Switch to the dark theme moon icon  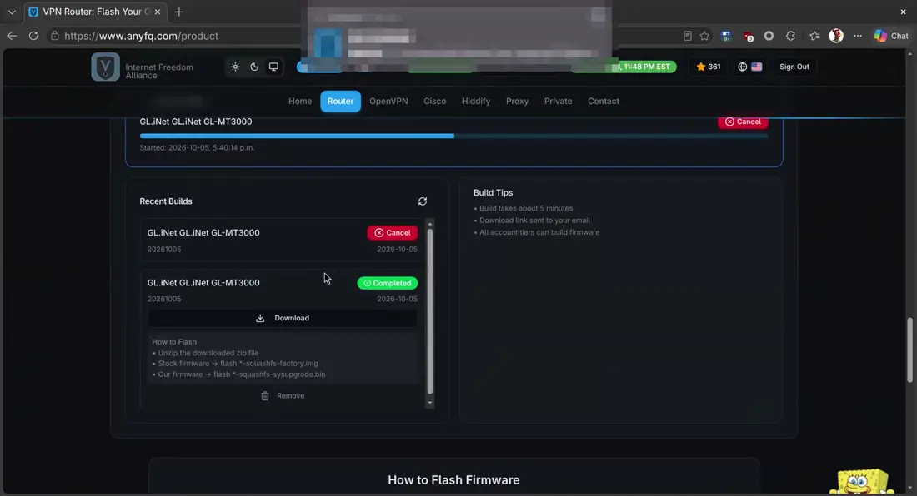point(254,67)
